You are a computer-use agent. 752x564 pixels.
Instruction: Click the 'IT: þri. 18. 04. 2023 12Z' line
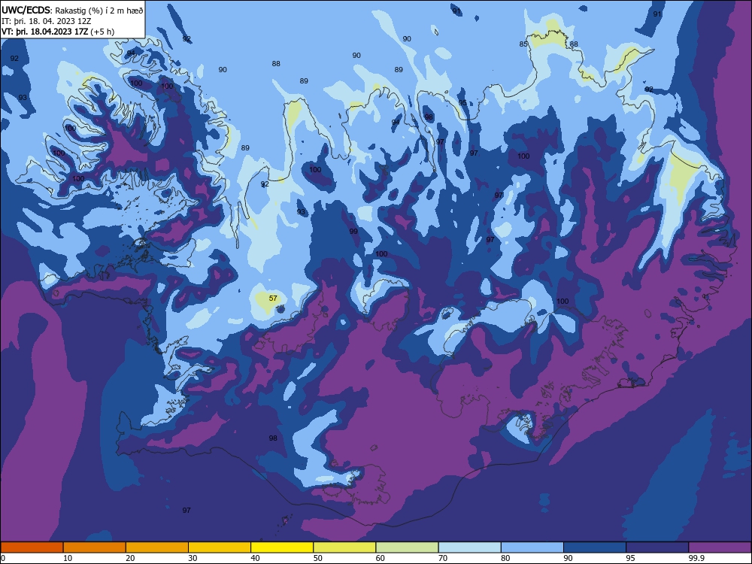[x=47, y=21]
